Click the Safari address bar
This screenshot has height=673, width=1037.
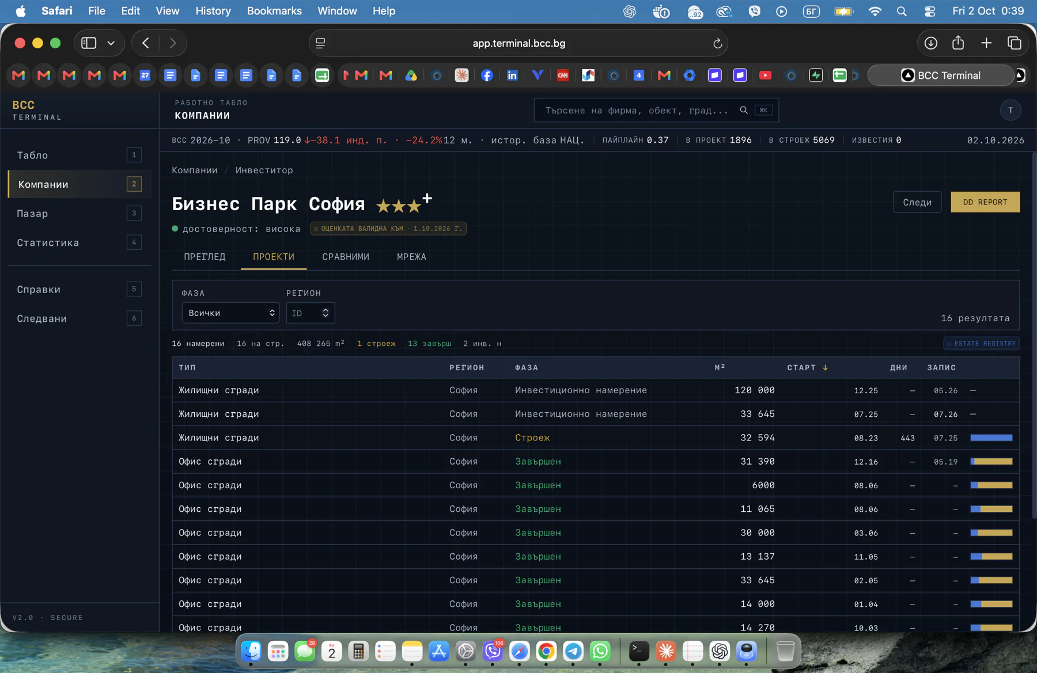(x=518, y=43)
